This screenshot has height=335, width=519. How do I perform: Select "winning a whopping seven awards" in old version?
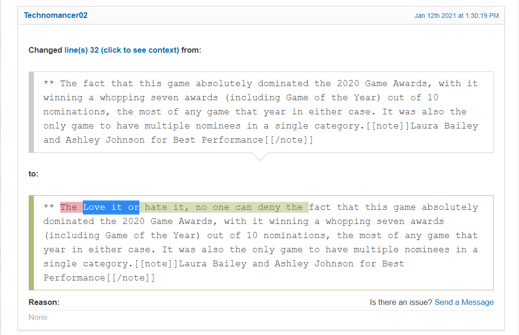tap(131, 98)
